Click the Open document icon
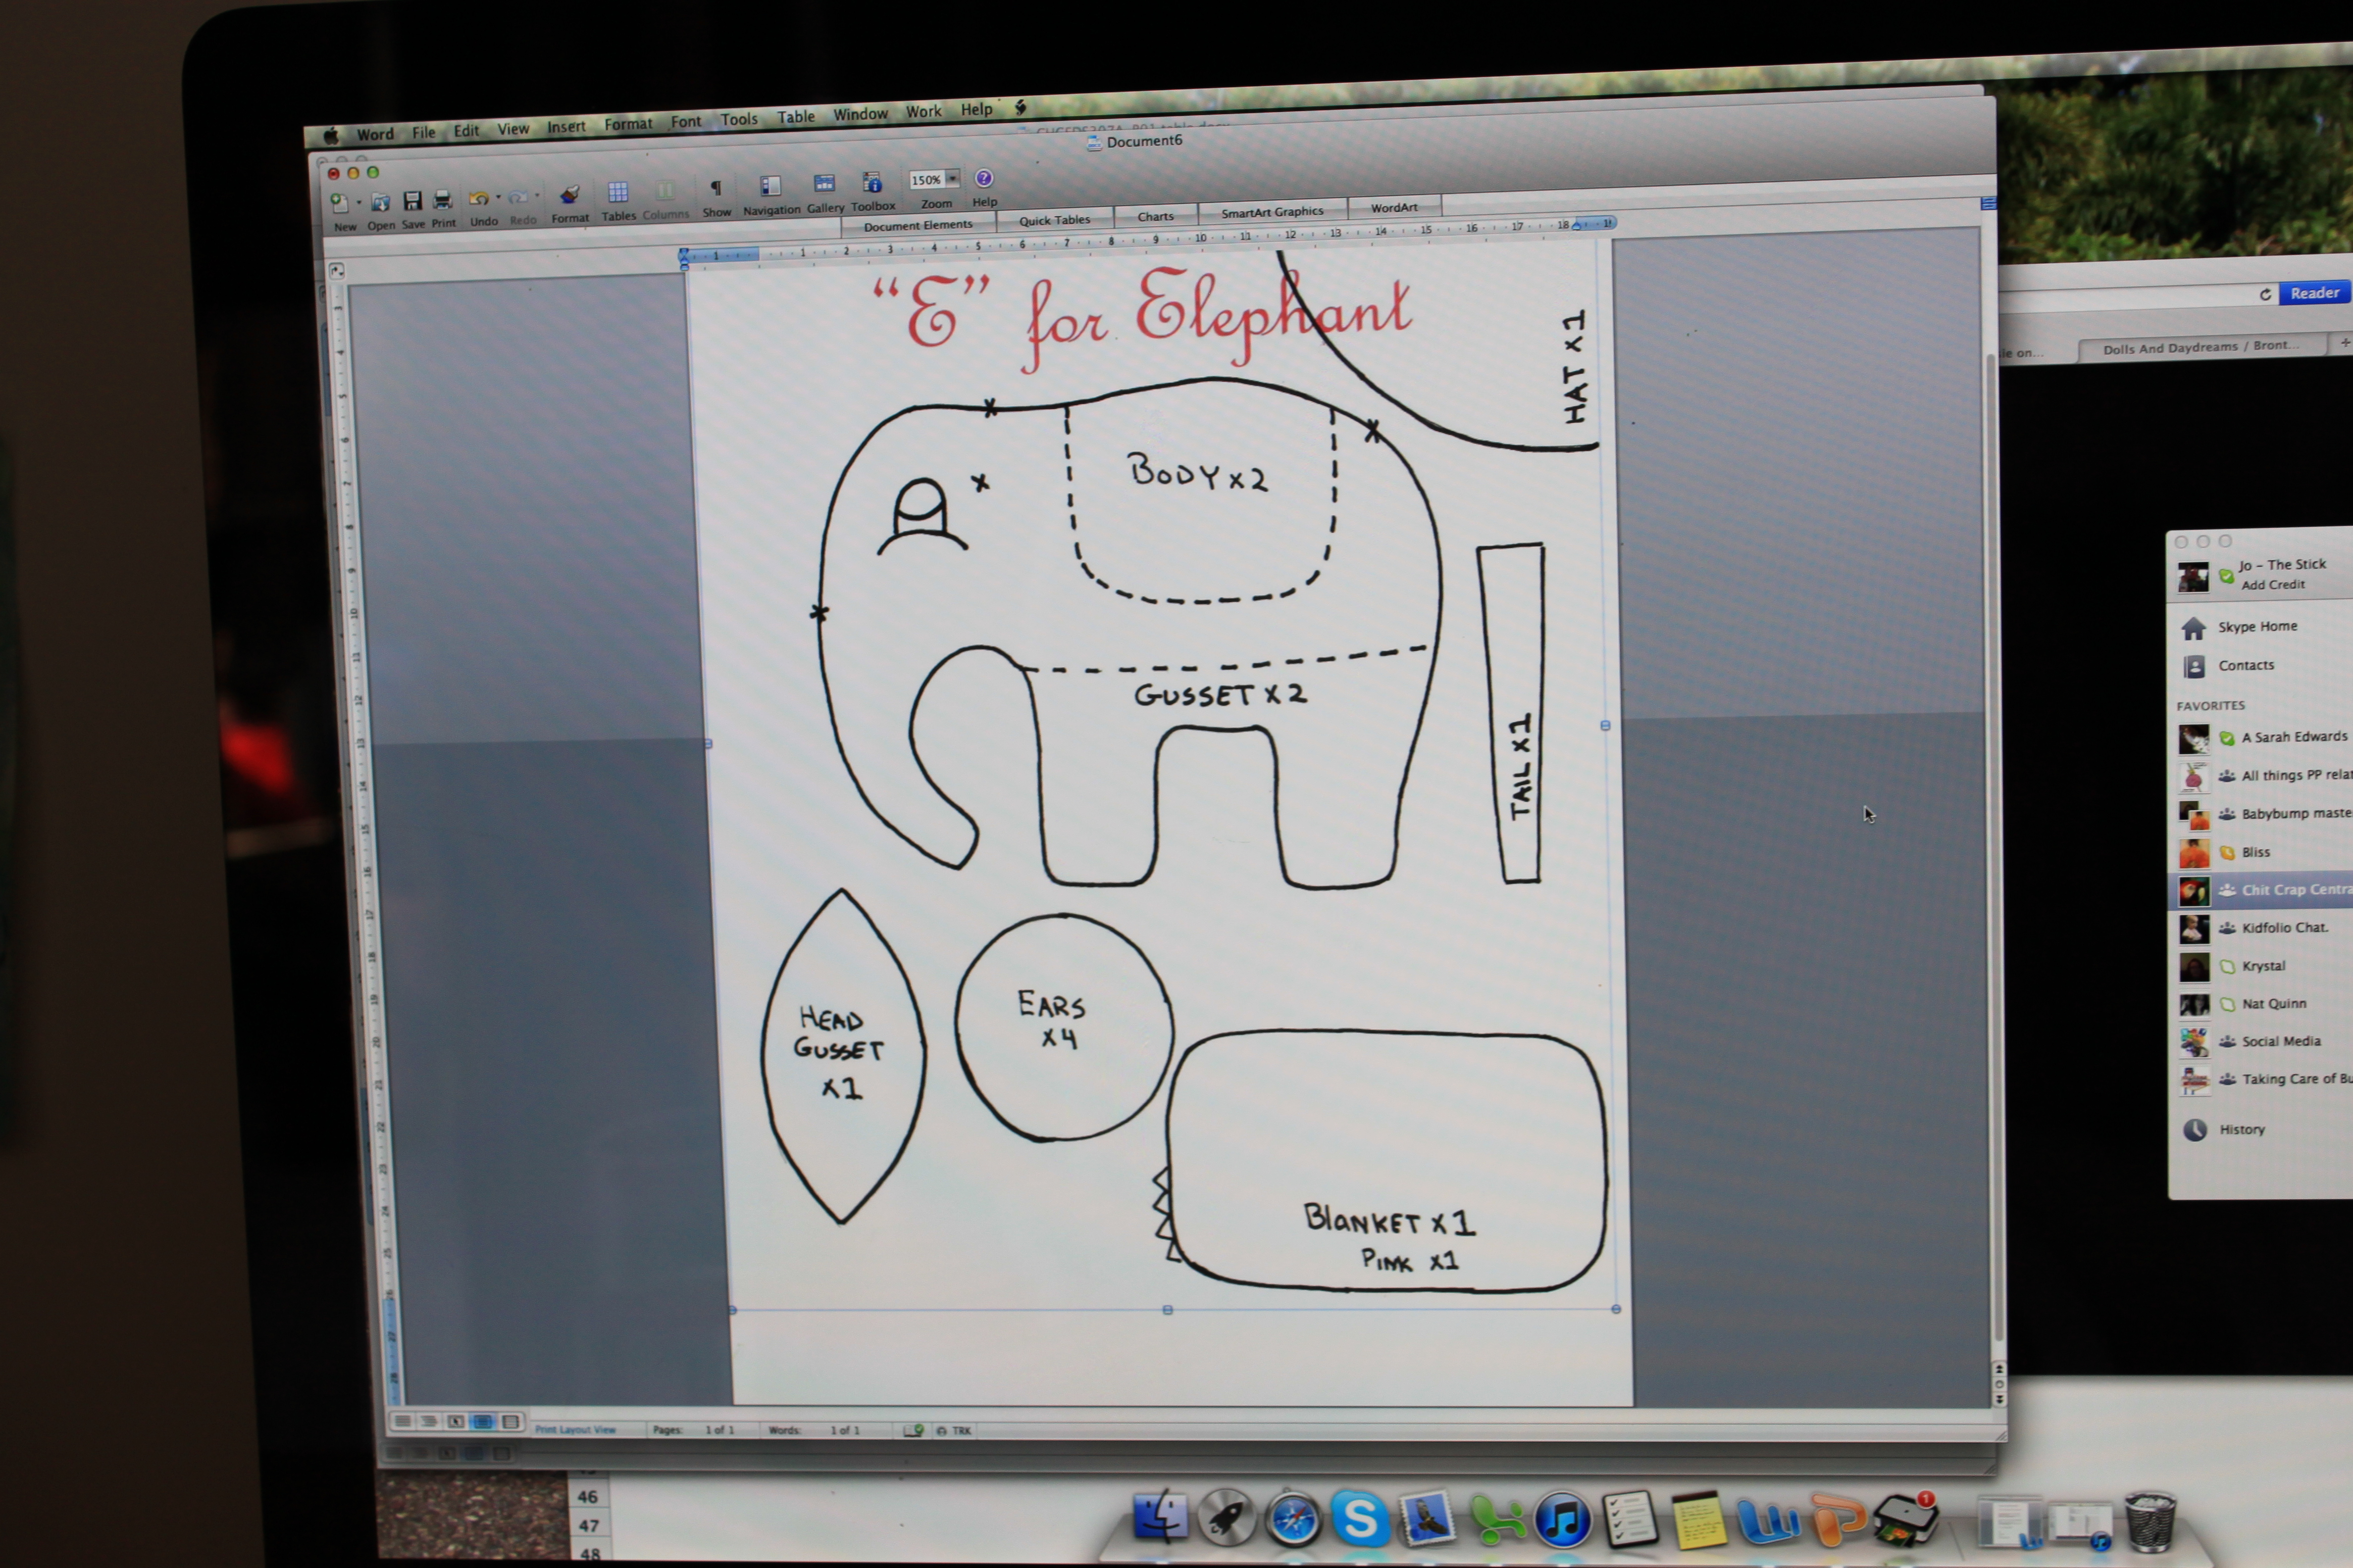The height and width of the screenshot is (1568, 2353). 380,203
